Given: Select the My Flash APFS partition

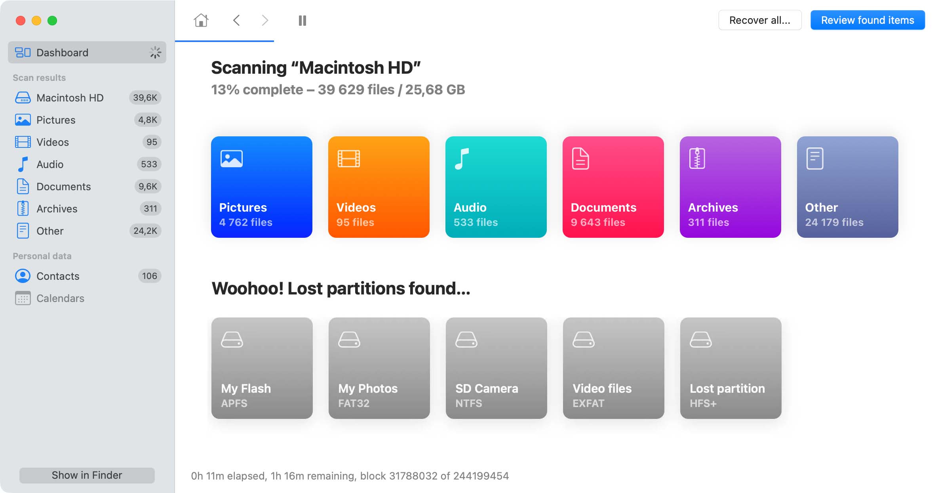Looking at the screenshot, I should click(x=261, y=369).
